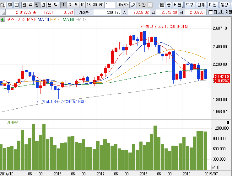Click the 0.62% change value
Image resolution: width=232 pixels, height=176 pixels.
tap(68, 12)
